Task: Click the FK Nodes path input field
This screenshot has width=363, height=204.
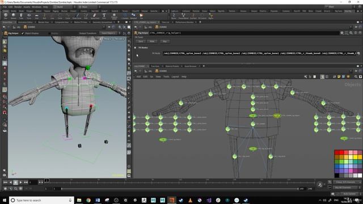Action: click(260, 53)
